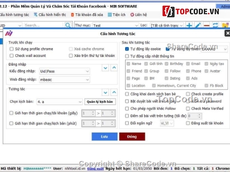Enable Giới hạn thời gian chạy/tài khoản

click(x=11, y=113)
